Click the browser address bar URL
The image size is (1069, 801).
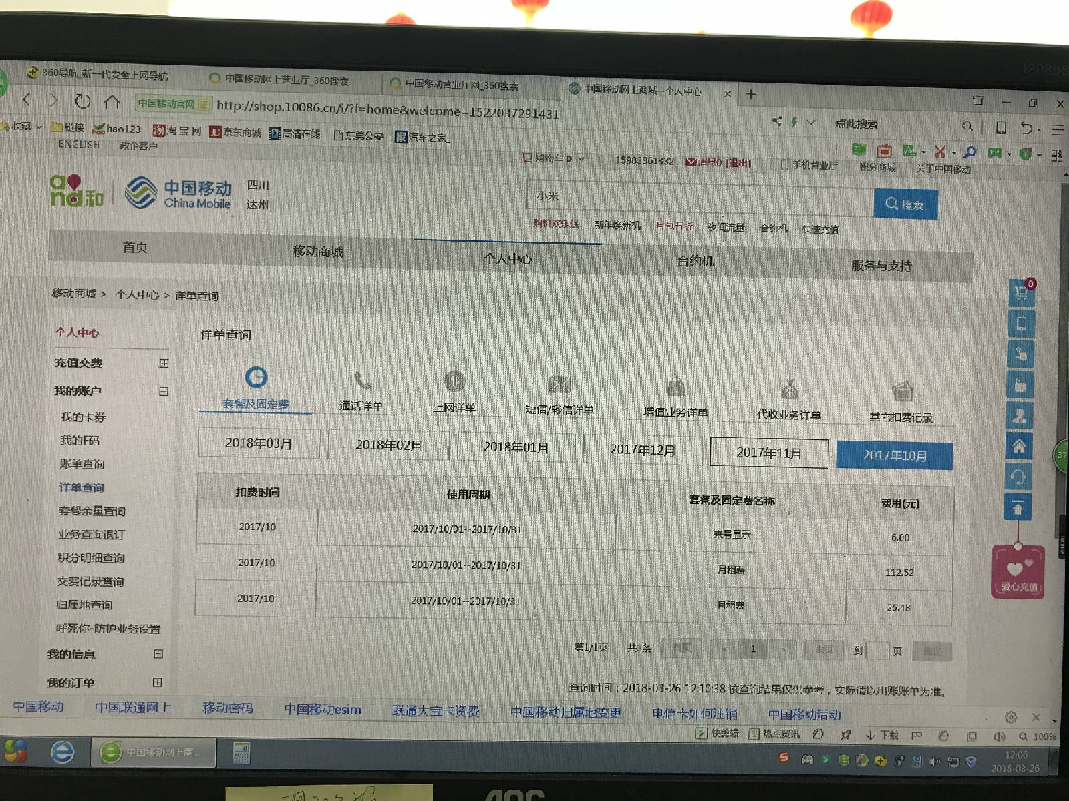click(x=388, y=109)
